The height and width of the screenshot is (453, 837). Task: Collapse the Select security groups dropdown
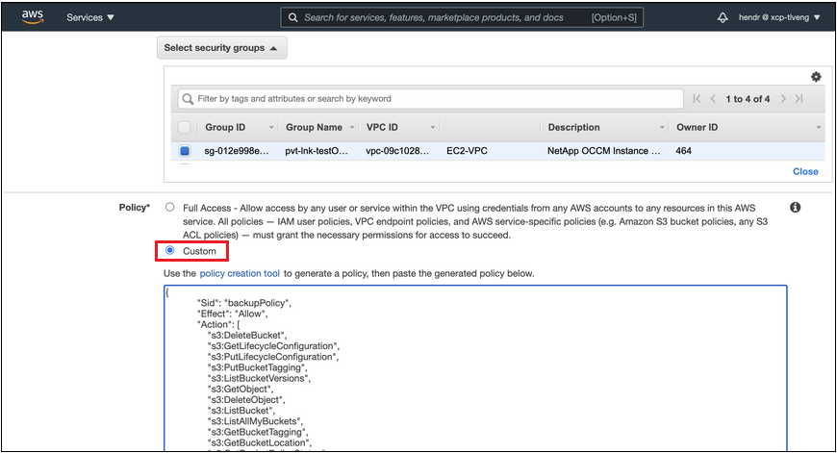221,48
